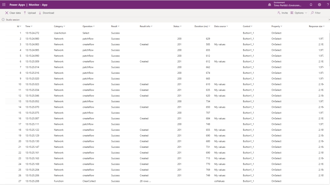
Task: Open the Operation column header dropdown
Action: [88, 26]
